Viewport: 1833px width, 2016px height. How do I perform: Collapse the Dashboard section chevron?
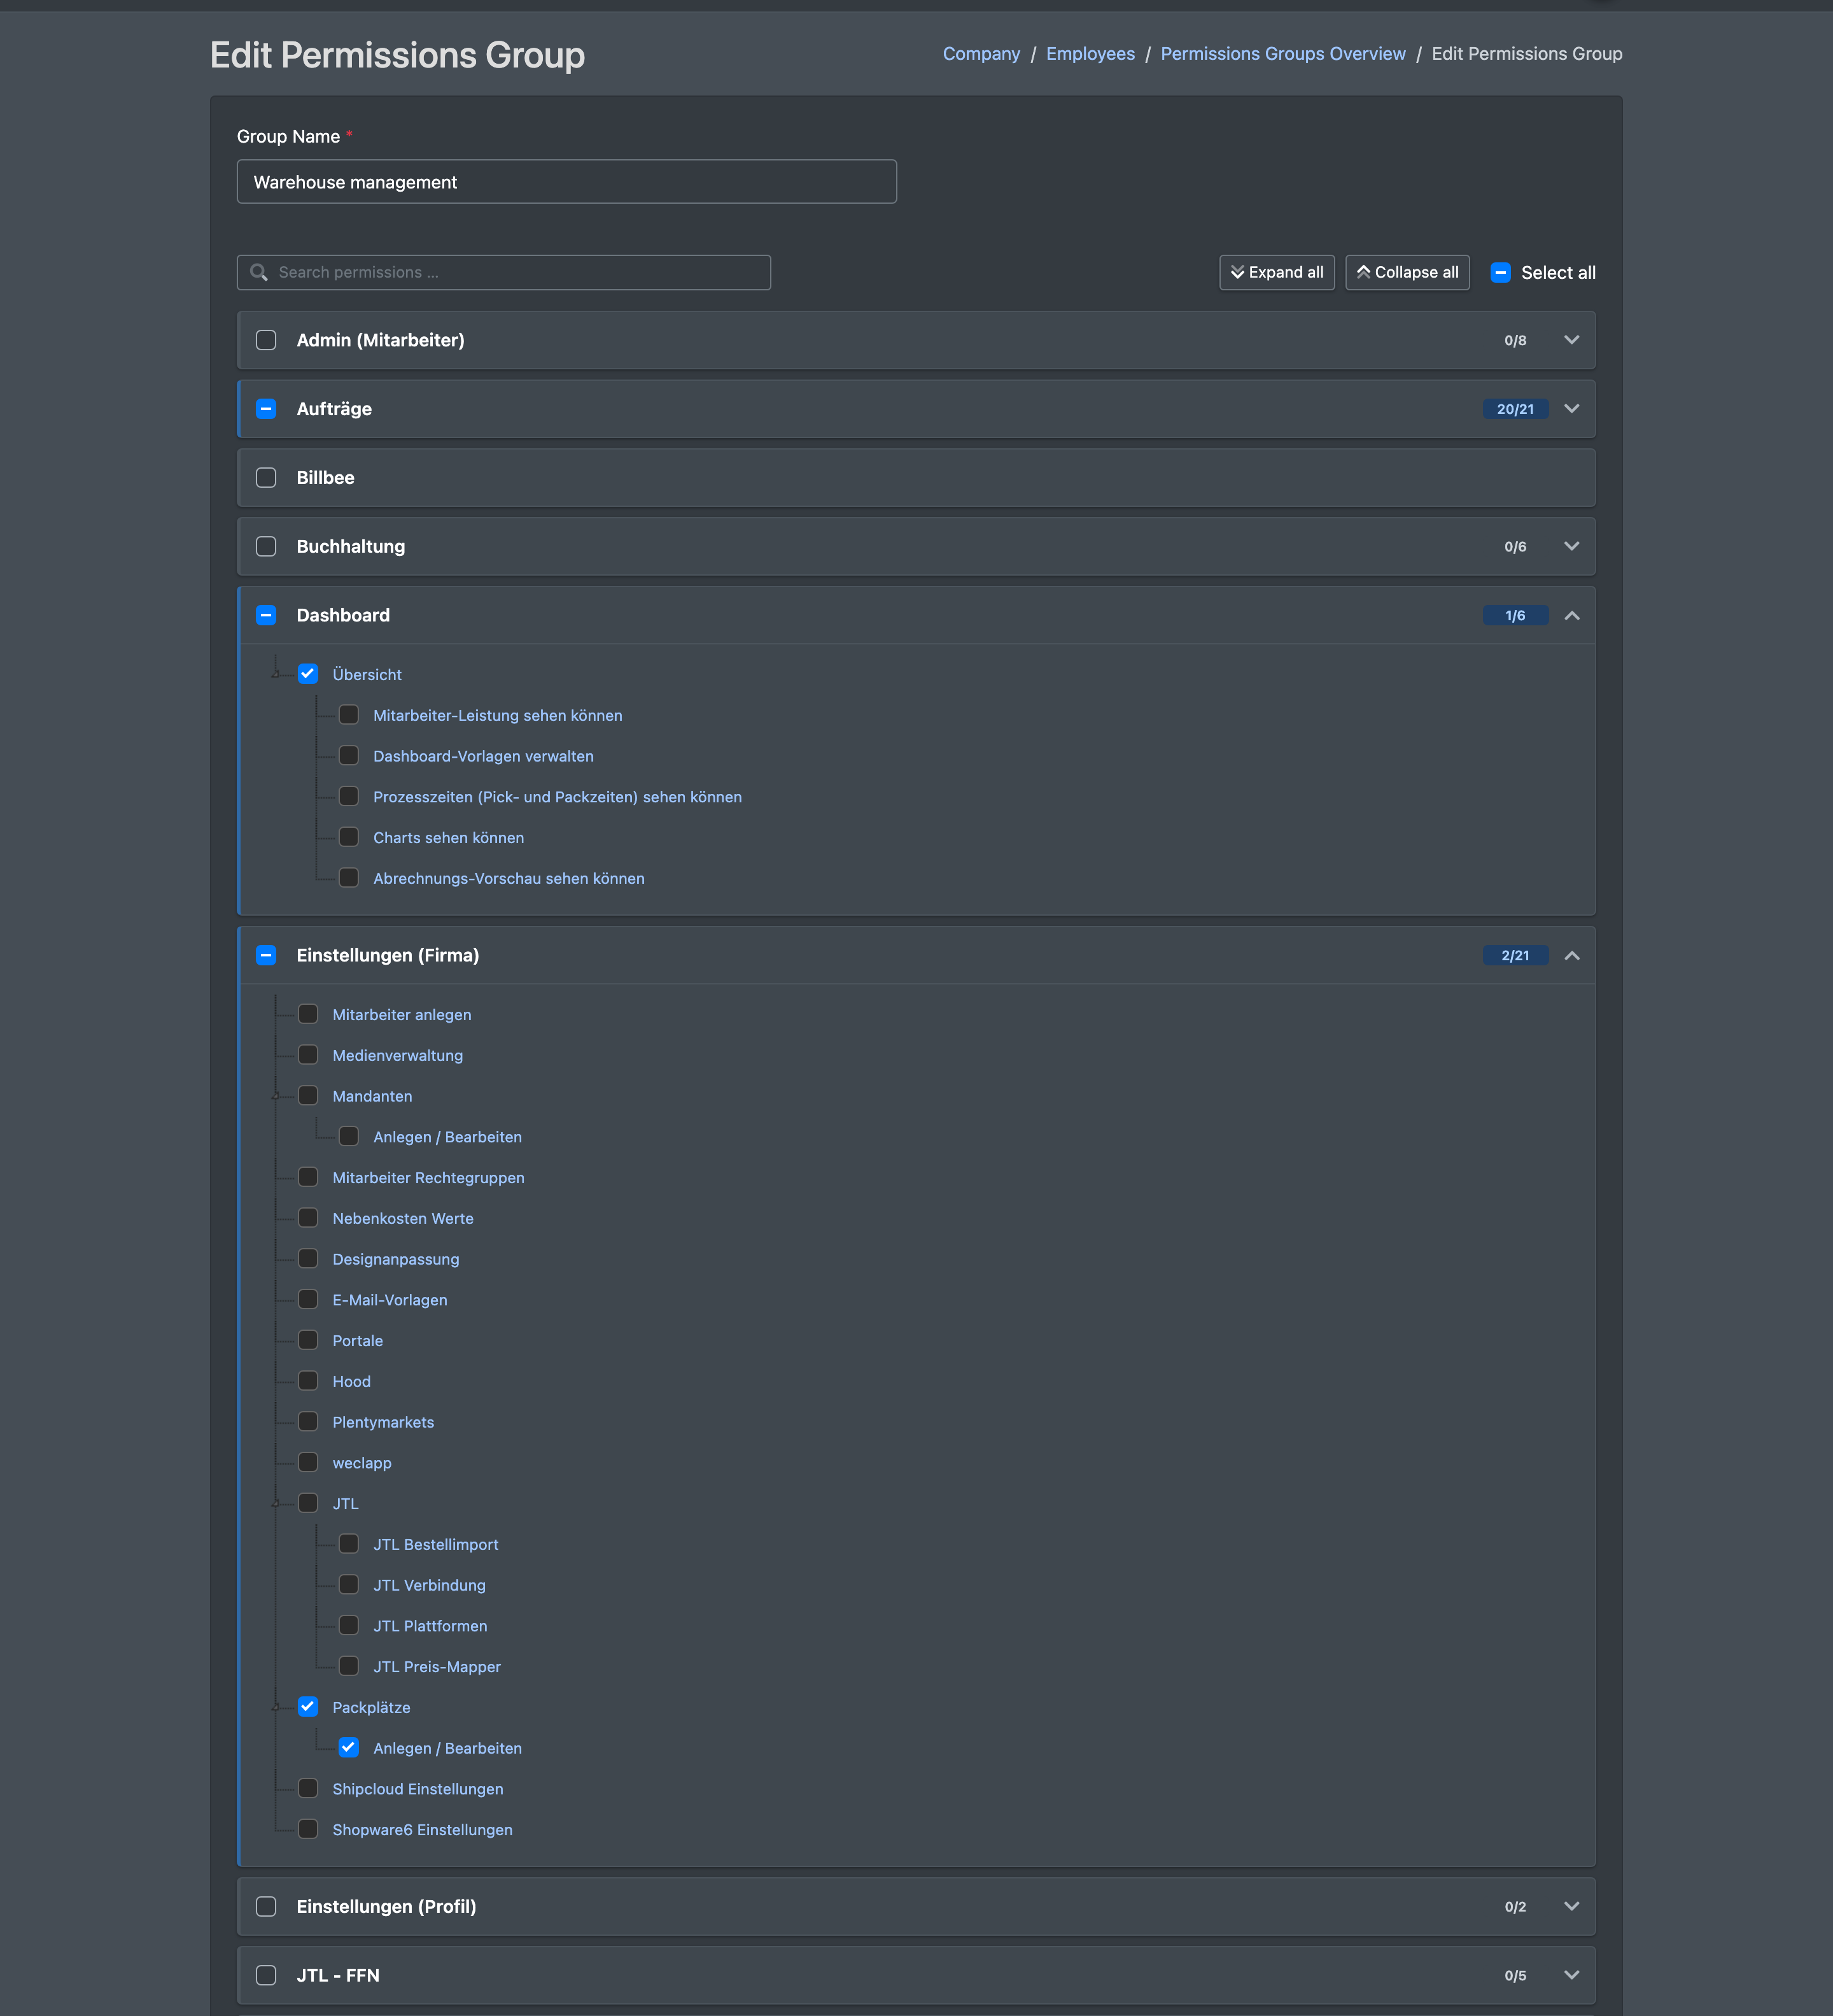click(x=1571, y=615)
